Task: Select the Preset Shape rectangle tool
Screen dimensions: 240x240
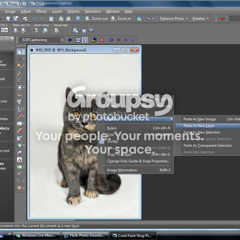Action: [19, 167]
